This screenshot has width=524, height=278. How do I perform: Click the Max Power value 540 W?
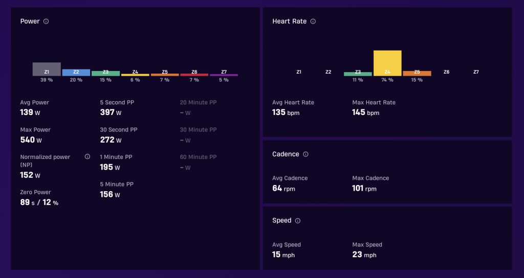click(x=31, y=140)
